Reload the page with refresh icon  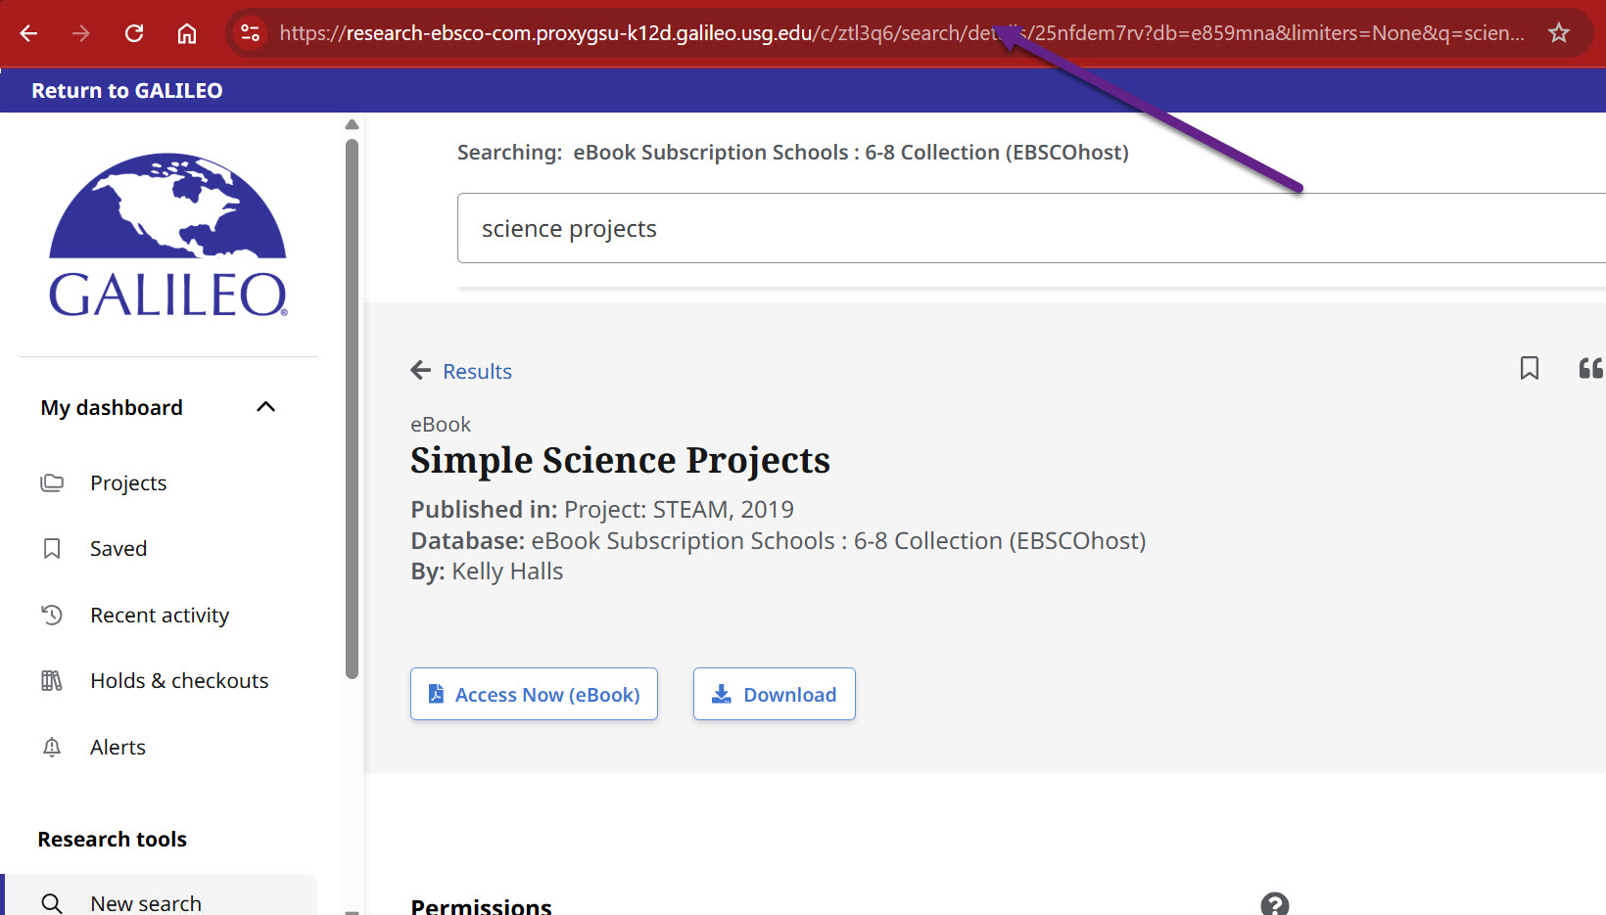[x=134, y=33]
